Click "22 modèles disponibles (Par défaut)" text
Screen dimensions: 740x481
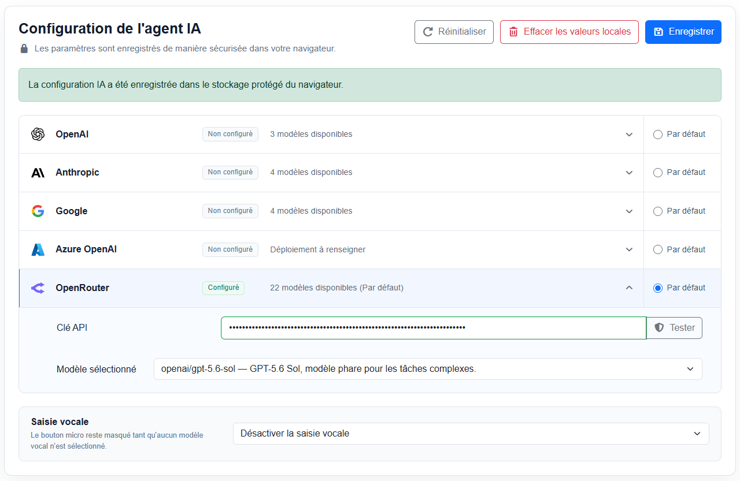click(x=336, y=288)
